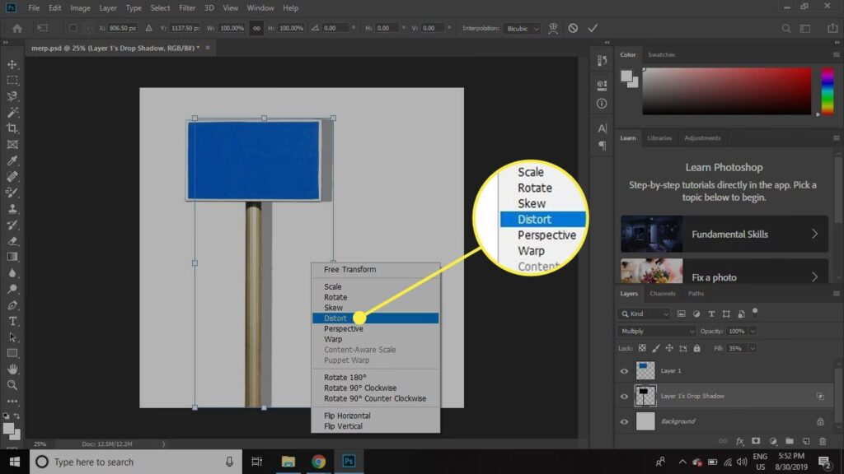Toggle visibility of the Background layer
Image resolution: width=844 pixels, height=474 pixels.
coord(624,421)
